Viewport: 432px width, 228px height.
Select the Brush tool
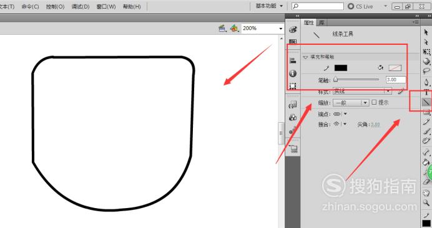(426, 131)
